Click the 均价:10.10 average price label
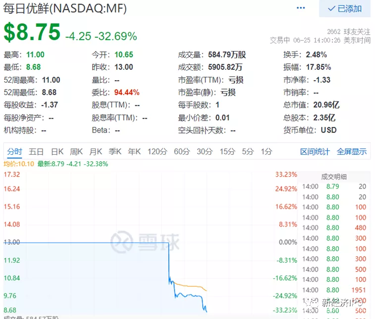Viewport: 375px width, 319px height. (19, 164)
